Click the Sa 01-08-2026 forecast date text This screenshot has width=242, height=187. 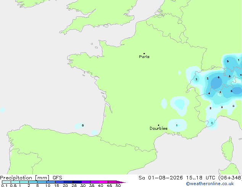point(161,178)
